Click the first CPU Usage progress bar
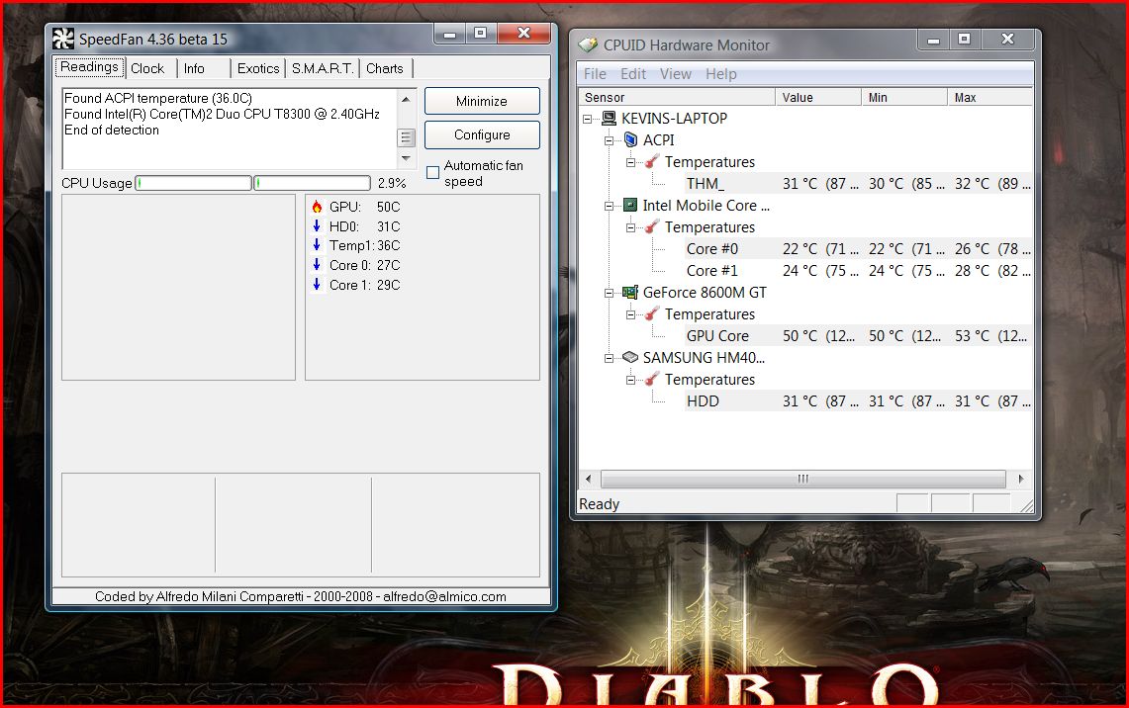This screenshot has height=708, width=1129. [x=193, y=183]
